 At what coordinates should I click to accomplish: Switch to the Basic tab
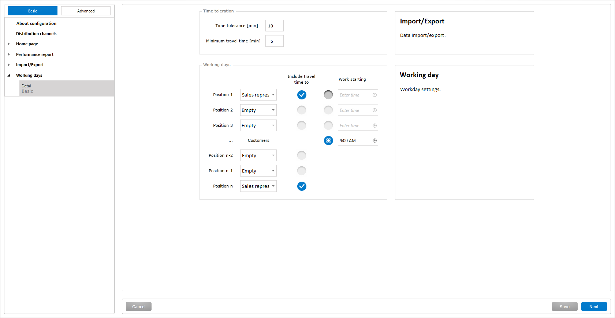(x=33, y=11)
